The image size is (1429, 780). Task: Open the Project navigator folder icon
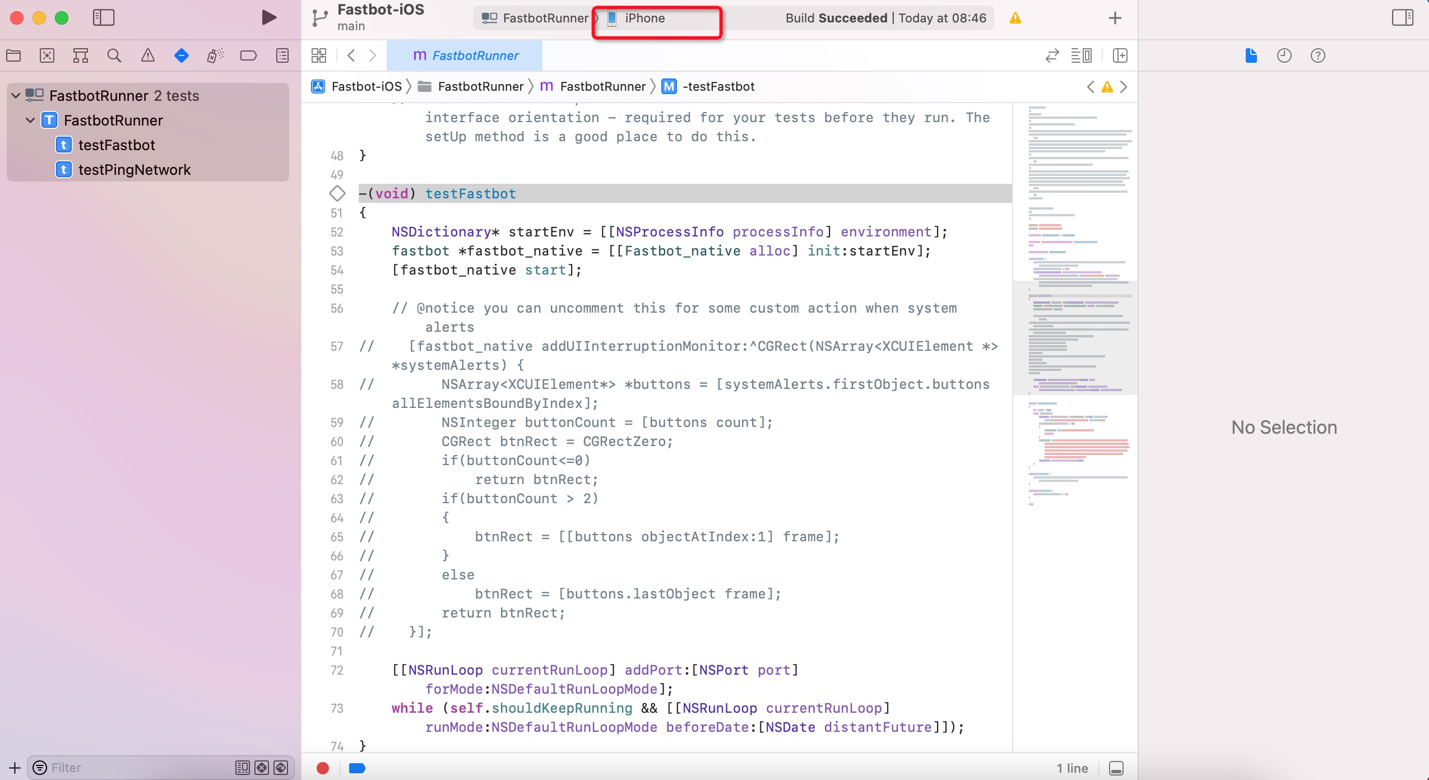[x=14, y=55]
